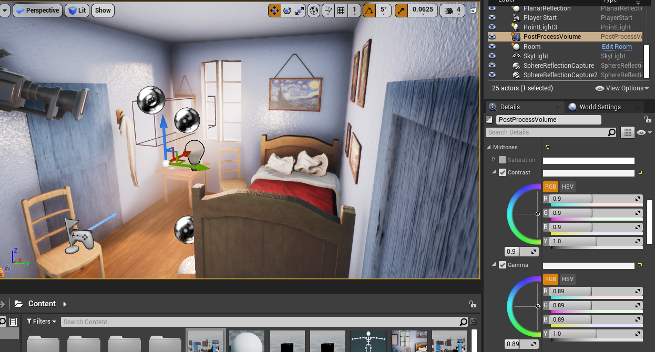This screenshot has width=655, height=352.
Task: Open the grid snap size dropdown
Action: click(354, 10)
